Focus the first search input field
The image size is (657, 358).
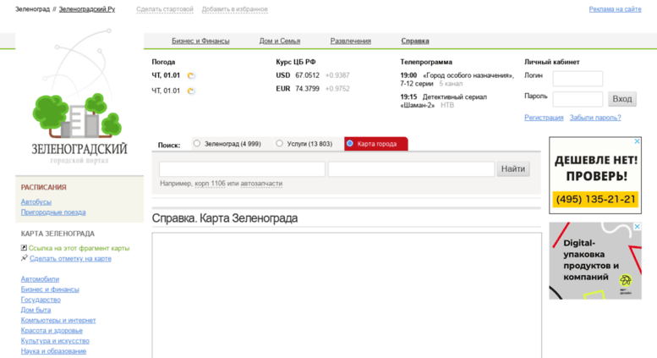point(242,169)
